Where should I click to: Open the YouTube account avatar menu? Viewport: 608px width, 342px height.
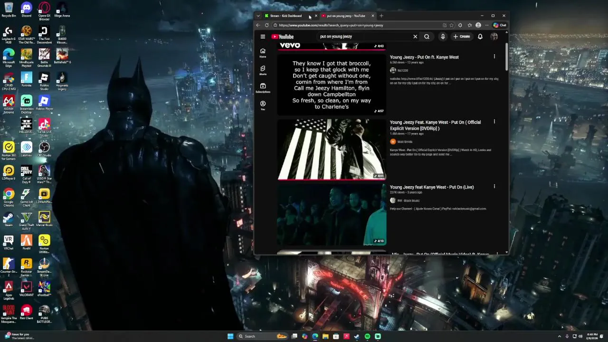coord(494,37)
